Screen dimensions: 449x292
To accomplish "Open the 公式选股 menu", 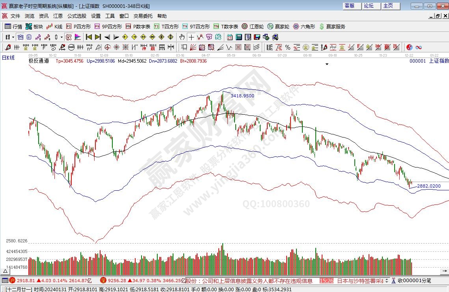I will [x=76, y=16].
